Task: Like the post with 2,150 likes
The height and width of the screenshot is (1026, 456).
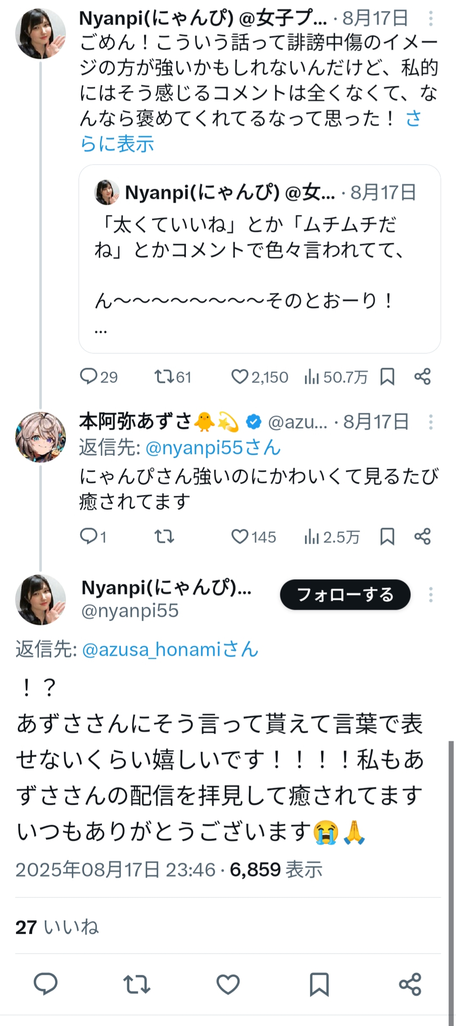Action: tap(240, 376)
